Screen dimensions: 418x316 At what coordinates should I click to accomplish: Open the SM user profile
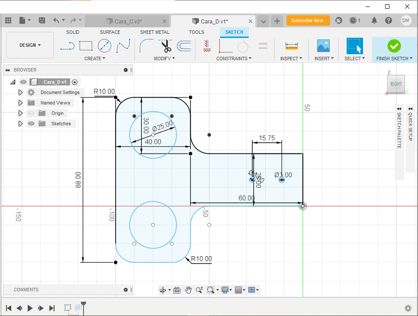[x=405, y=20]
